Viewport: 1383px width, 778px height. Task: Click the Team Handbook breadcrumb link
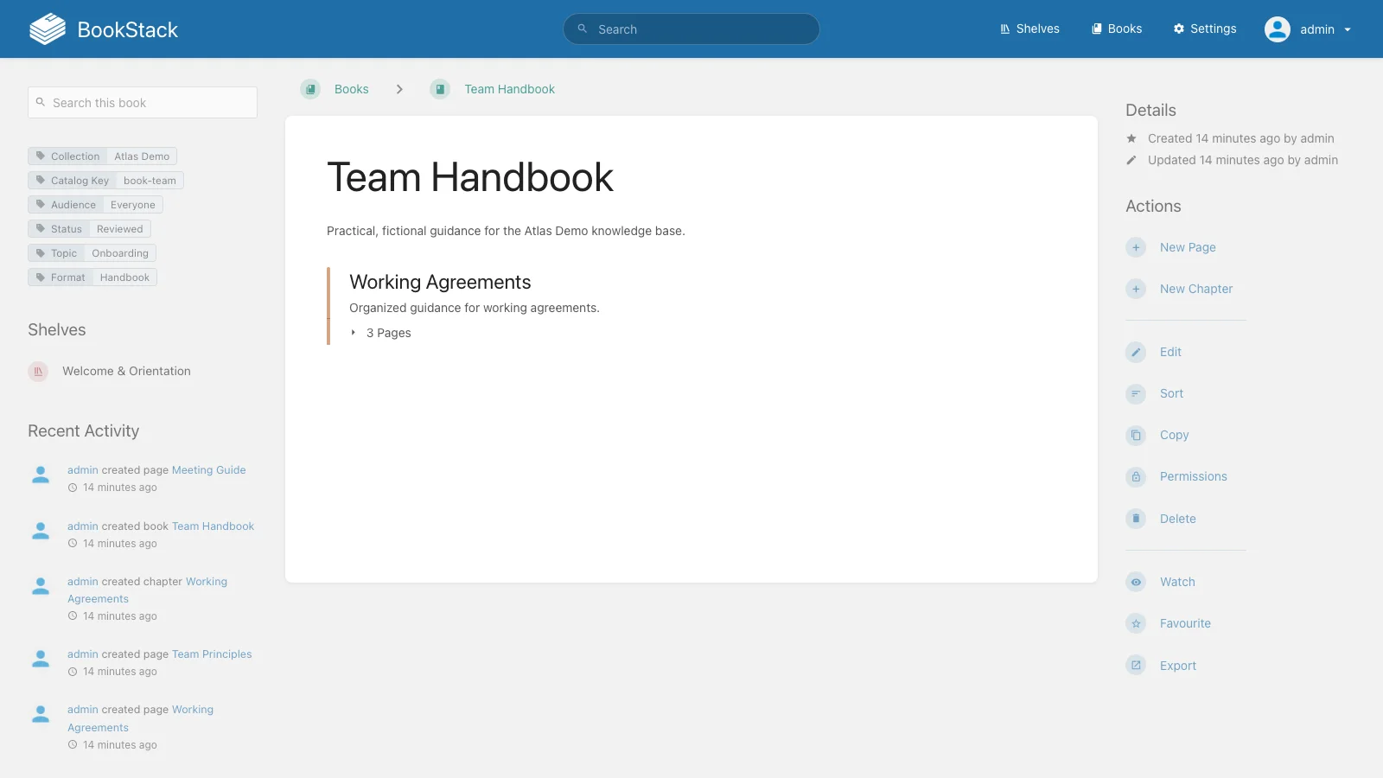pyautogui.click(x=509, y=89)
